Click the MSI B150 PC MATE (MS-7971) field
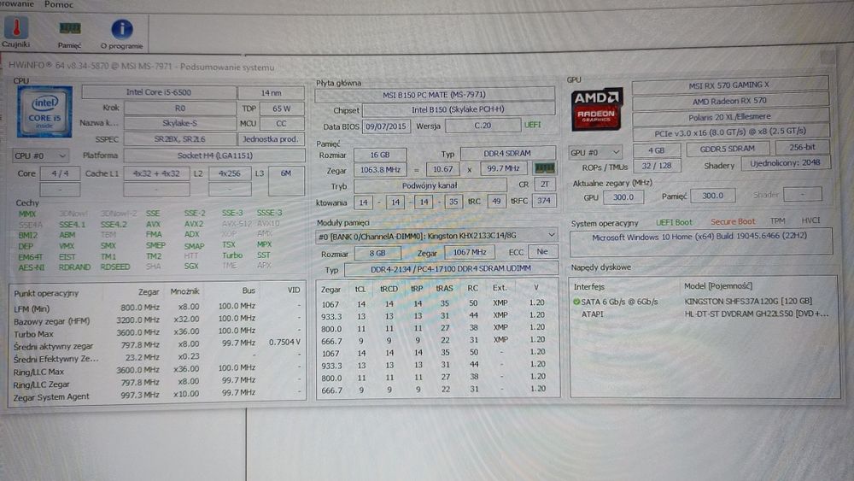Screen dimensions: 854x481 click(434, 95)
